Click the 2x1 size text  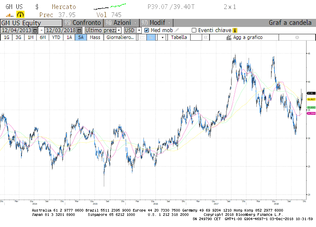click(x=230, y=7)
